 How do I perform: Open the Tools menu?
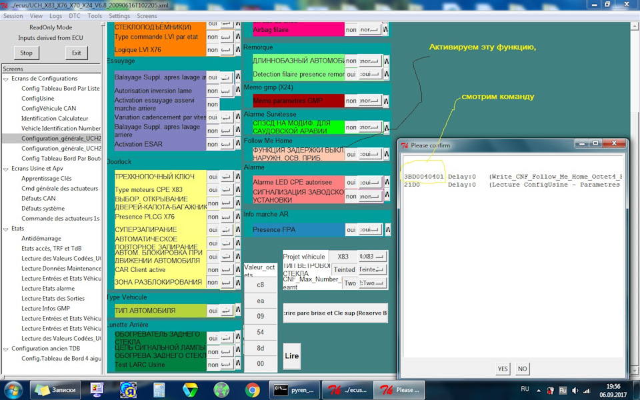click(x=95, y=16)
